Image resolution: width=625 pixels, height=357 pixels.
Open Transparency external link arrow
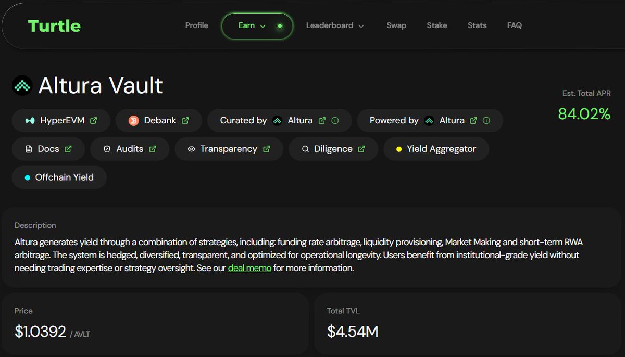pyautogui.click(x=267, y=149)
